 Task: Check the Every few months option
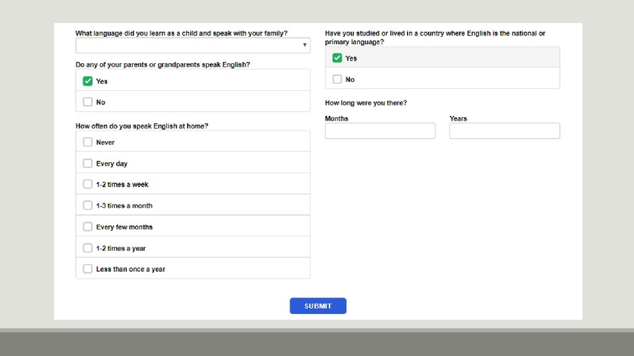(88, 226)
